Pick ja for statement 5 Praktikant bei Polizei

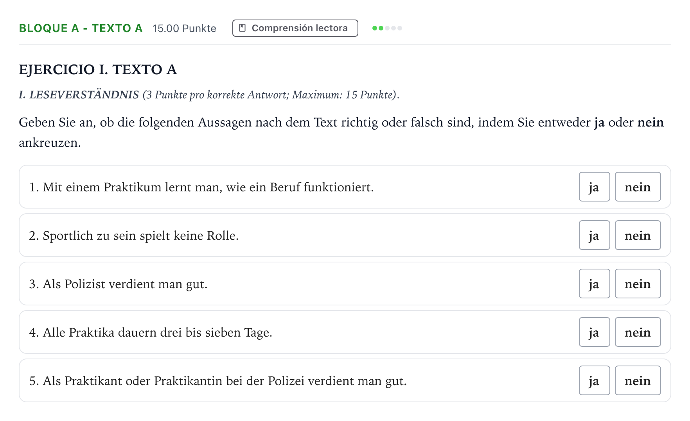(x=594, y=380)
